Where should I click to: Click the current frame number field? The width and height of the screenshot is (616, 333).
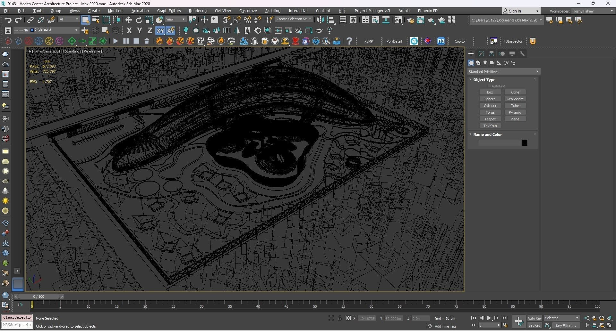pos(488,326)
